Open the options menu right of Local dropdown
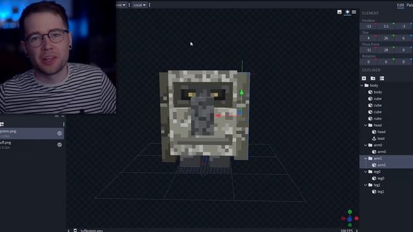Image resolution: width=413 pixels, height=232 pixels. (x=149, y=5)
